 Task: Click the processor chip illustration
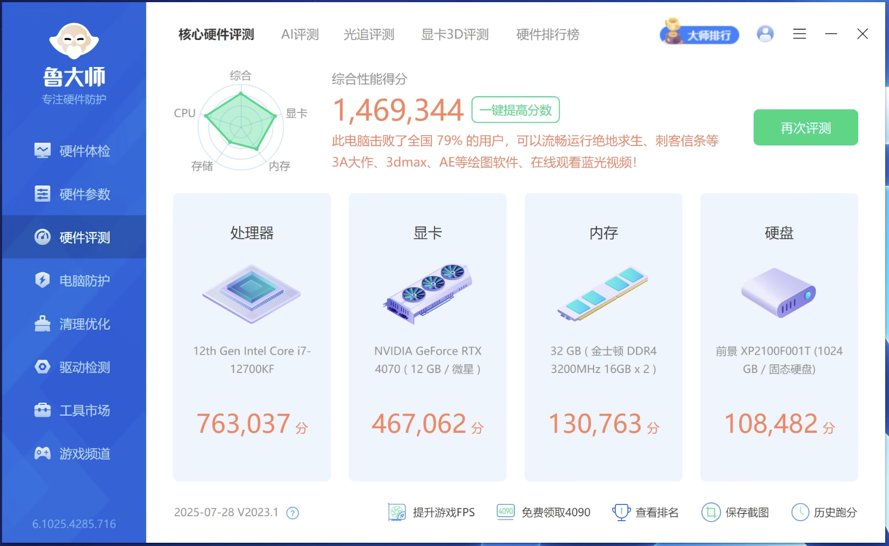point(251,294)
